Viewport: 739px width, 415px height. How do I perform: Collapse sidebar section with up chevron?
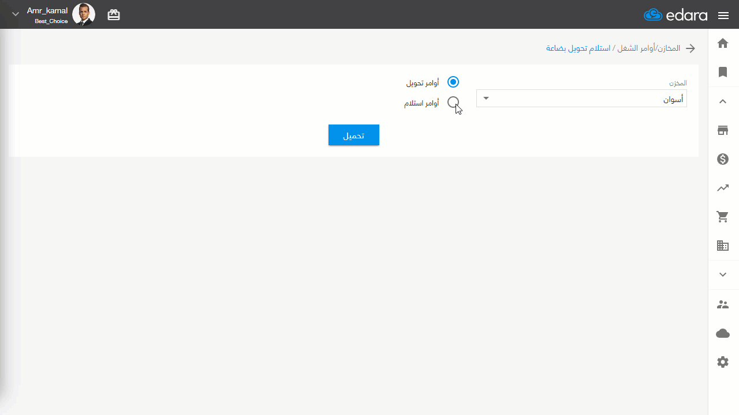point(723,101)
